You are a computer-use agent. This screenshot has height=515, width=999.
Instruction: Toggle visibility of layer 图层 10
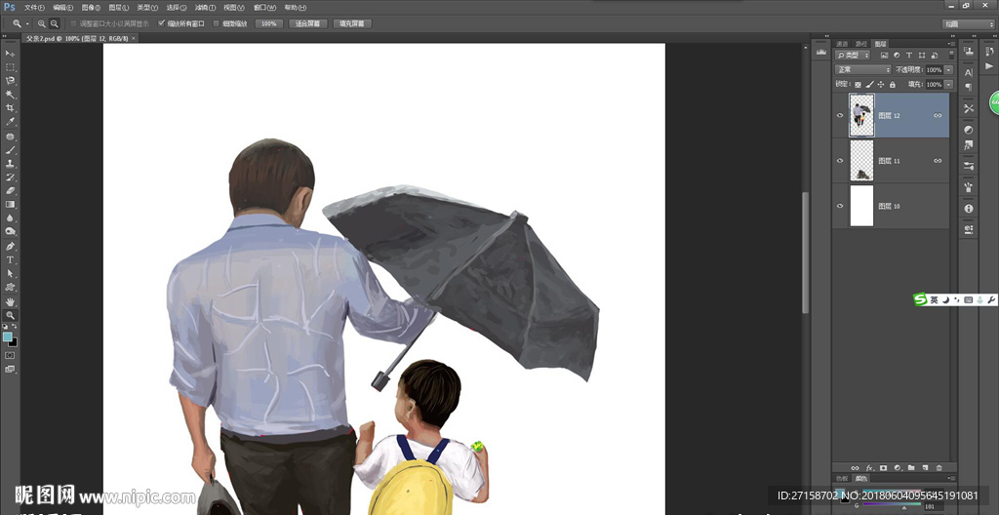(840, 207)
